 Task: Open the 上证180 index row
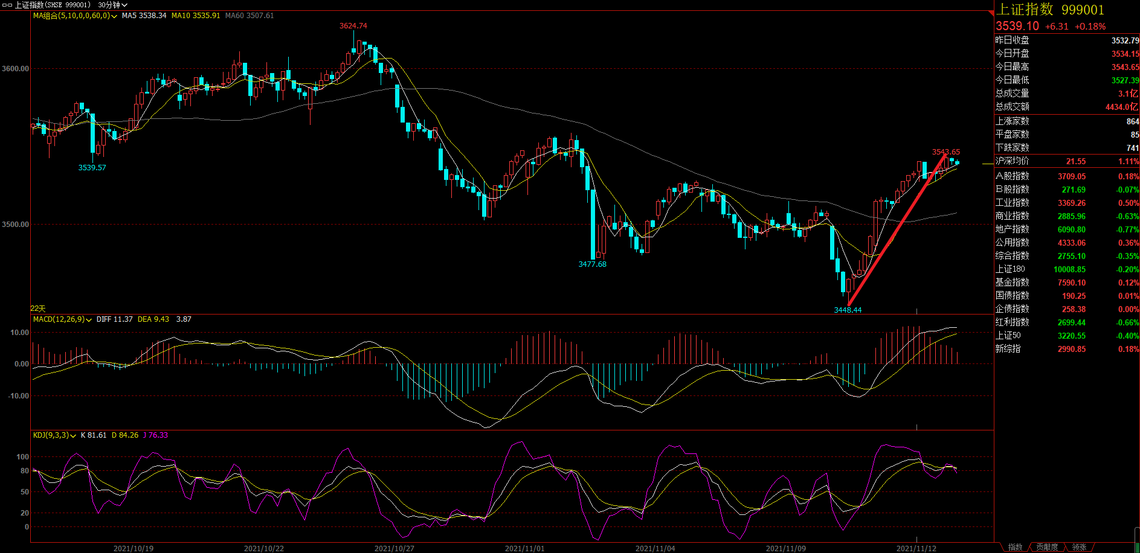point(1066,269)
